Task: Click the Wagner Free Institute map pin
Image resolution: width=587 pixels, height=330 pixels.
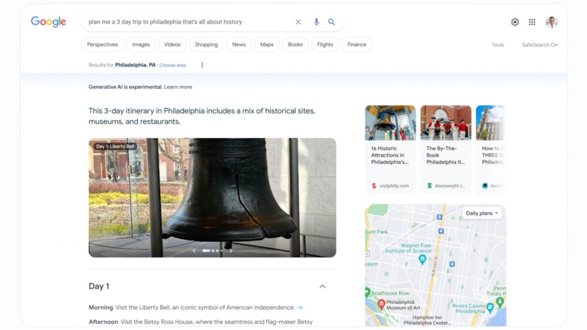Action: [422, 259]
